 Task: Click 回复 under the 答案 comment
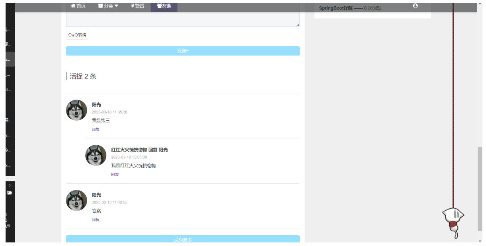click(x=96, y=219)
